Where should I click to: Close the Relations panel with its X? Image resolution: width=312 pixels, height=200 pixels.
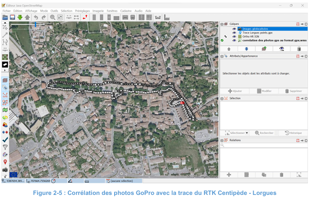[x=306, y=141]
